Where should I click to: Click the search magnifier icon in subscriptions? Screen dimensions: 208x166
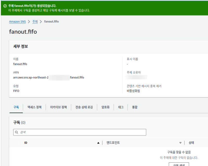16,132
